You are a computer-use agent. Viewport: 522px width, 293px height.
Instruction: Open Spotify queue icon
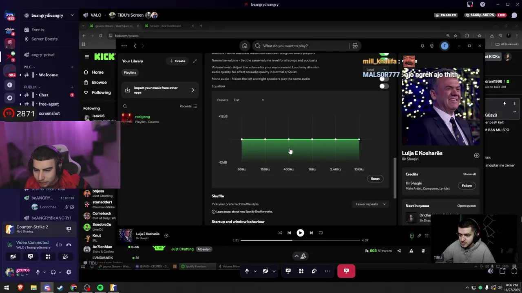pos(427,236)
